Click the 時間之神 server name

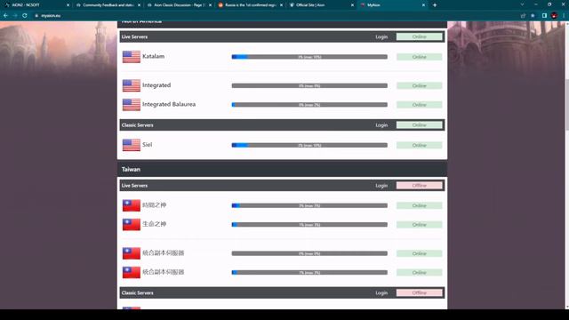click(154, 205)
